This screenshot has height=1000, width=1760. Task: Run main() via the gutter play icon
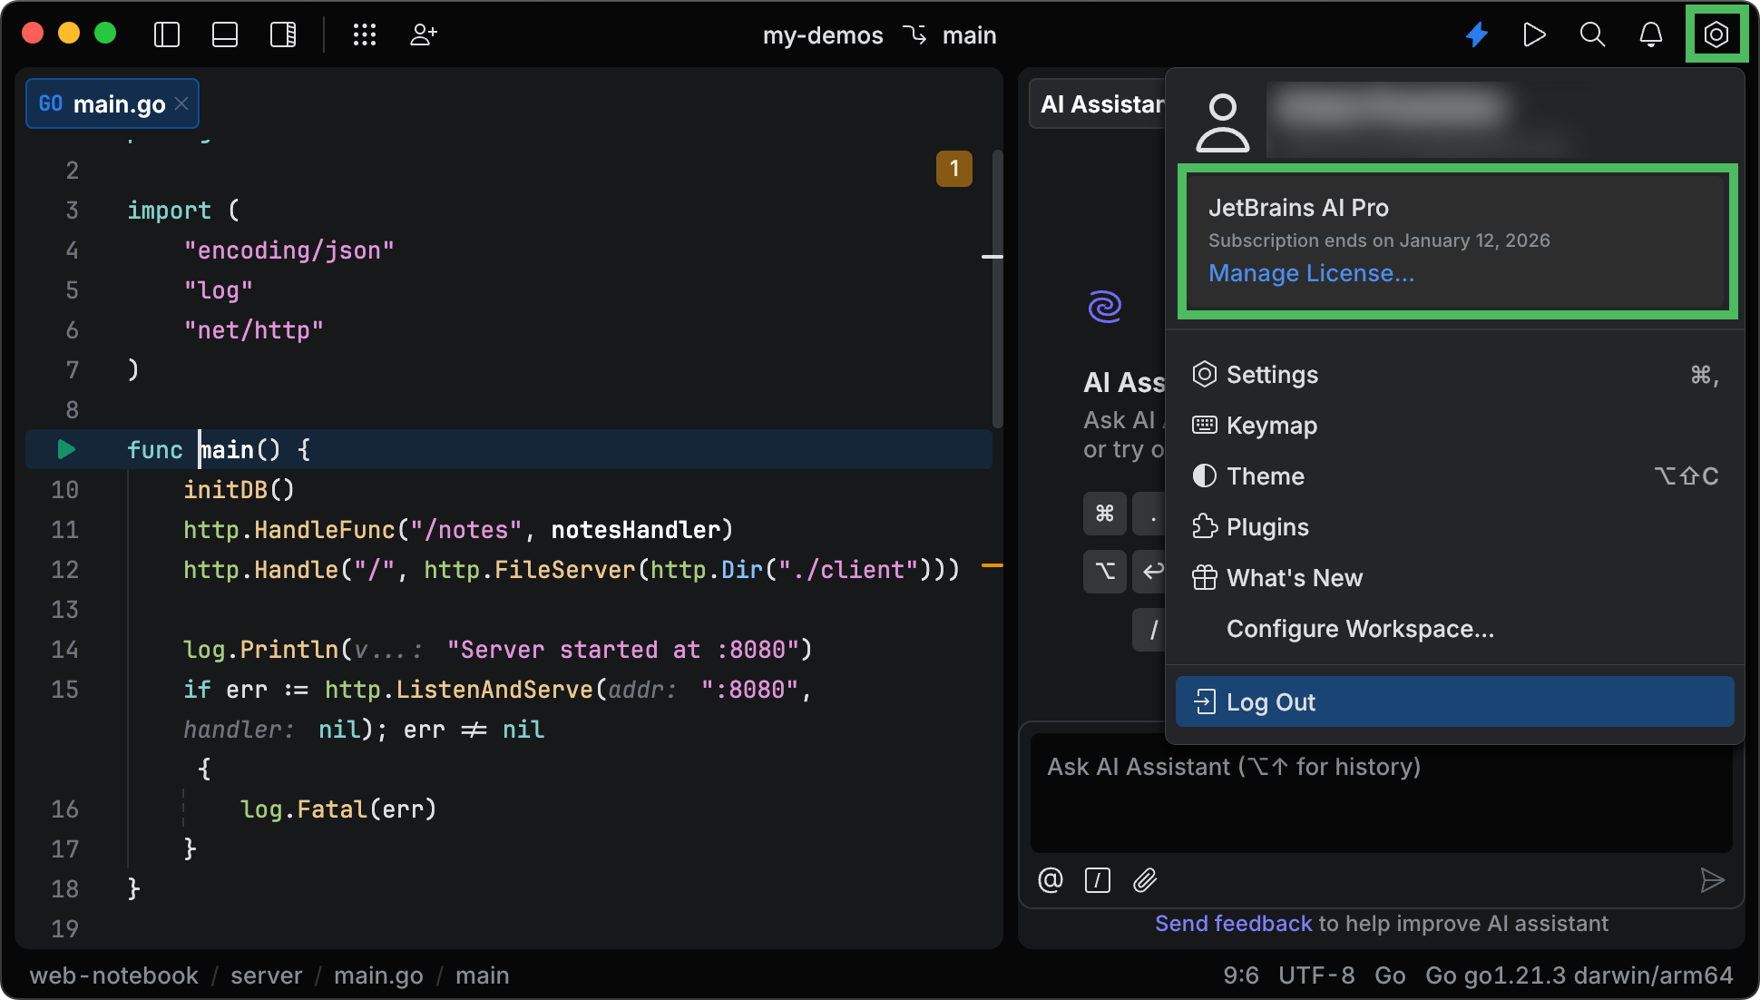coord(64,448)
